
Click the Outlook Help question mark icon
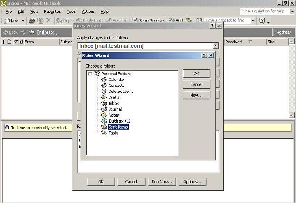pyautogui.click(x=262, y=20)
